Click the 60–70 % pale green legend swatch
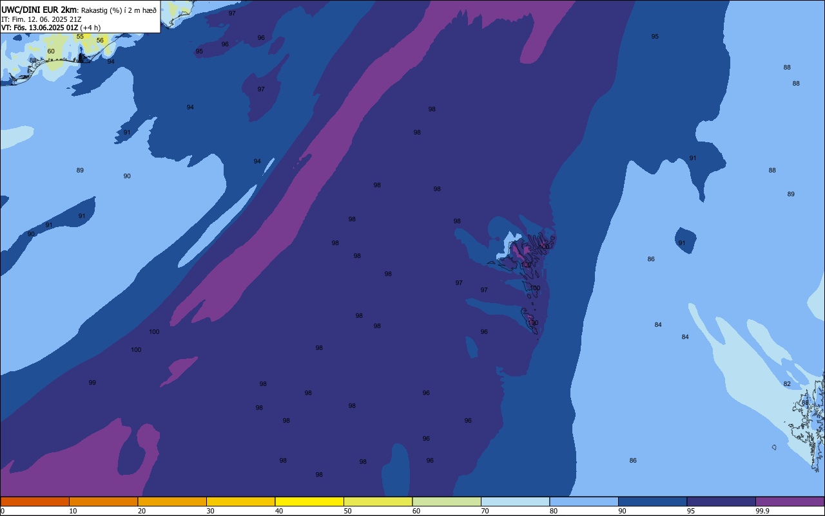This screenshot has height=516, width=825. point(447,501)
